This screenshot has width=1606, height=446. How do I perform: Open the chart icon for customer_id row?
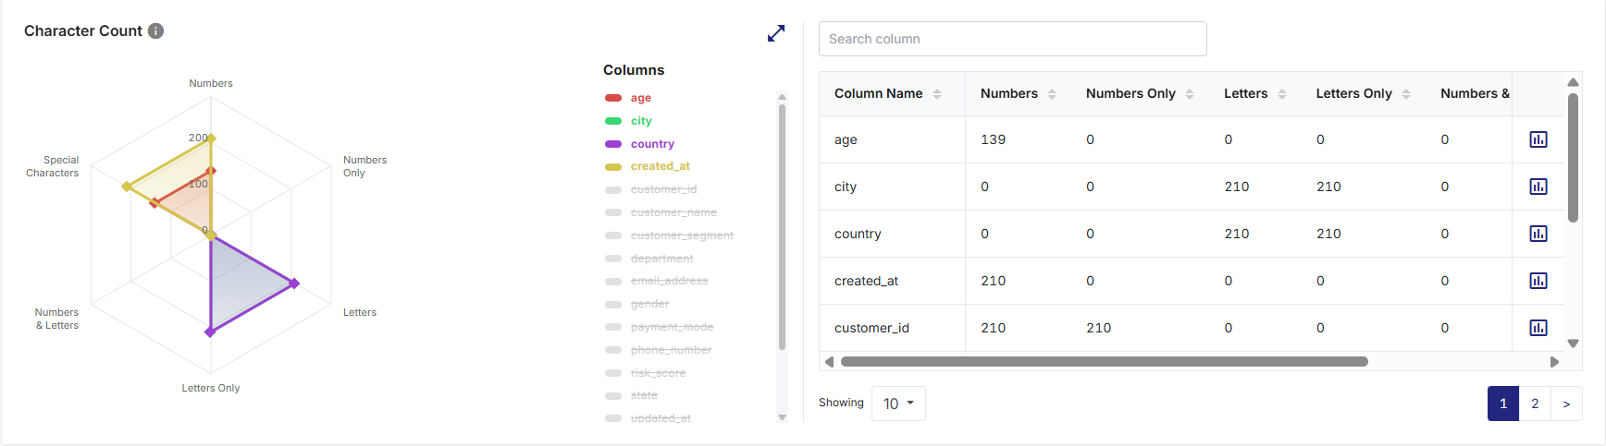(1538, 328)
